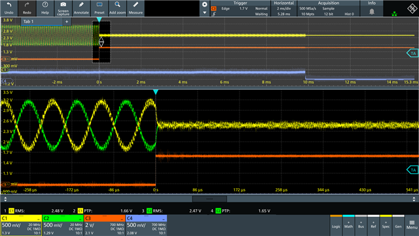Screen dimensions: 419x236
Task: Toggle channel C3 orange header
Action: click(105, 218)
